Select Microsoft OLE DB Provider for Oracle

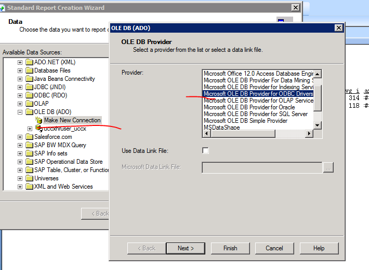pyautogui.click(x=258, y=107)
